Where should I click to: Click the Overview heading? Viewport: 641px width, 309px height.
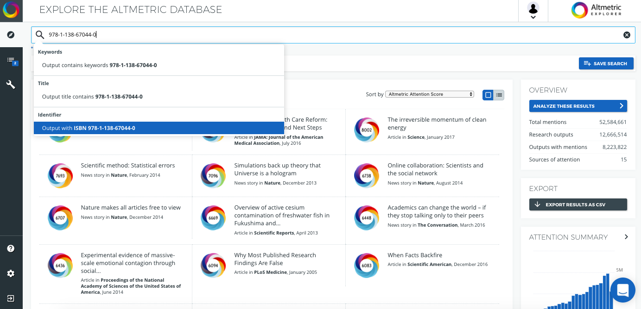pos(548,90)
